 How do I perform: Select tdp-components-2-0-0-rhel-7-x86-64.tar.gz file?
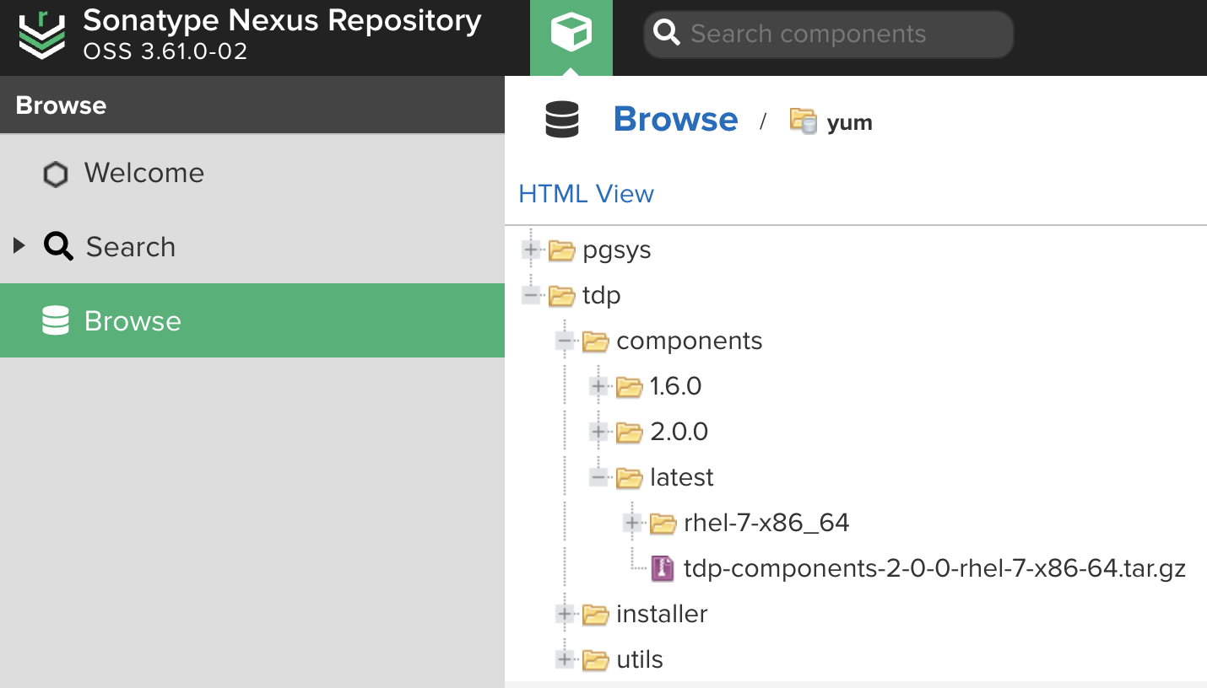point(934,569)
